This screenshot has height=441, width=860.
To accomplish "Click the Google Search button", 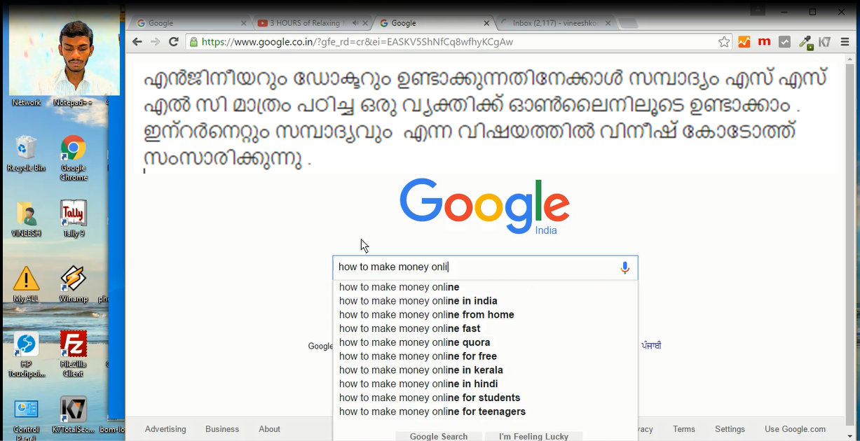I will tap(439, 436).
